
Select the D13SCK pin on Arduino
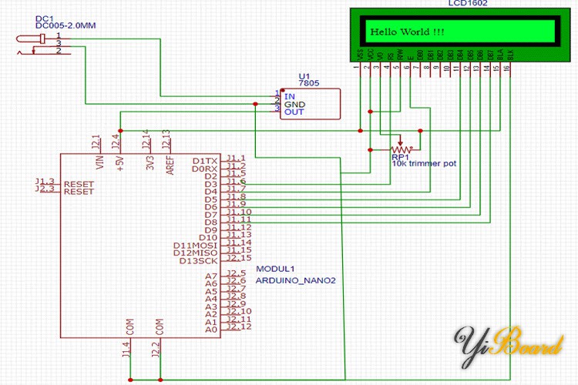[200, 260]
